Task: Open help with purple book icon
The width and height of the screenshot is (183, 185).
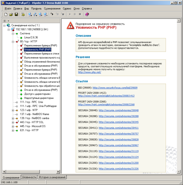Action: click(x=87, y=14)
